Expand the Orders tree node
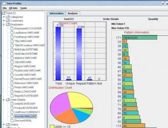This screenshot has width=168, height=128. coord(4,125)
